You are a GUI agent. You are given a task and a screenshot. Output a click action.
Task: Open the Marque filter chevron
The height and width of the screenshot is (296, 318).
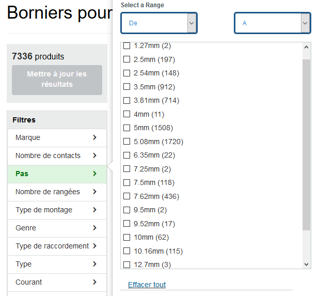click(94, 137)
